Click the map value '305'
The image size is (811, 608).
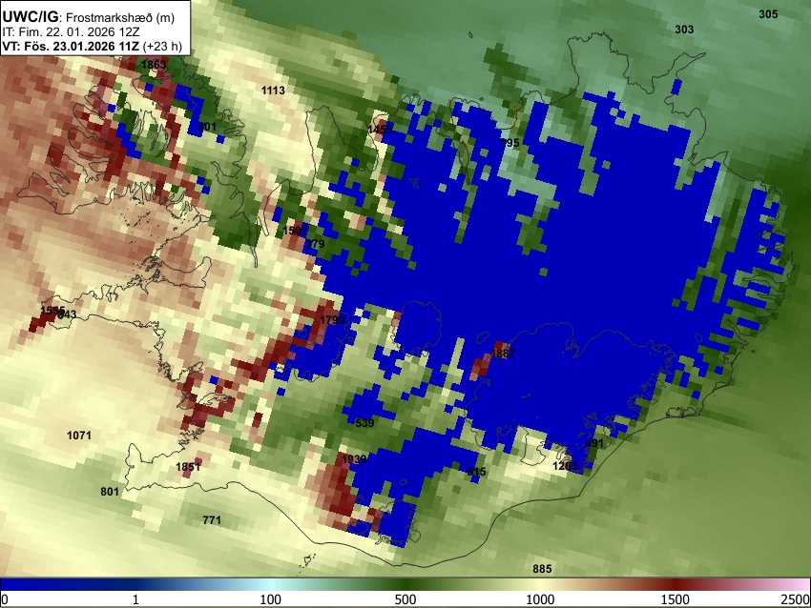pyautogui.click(x=768, y=14)
